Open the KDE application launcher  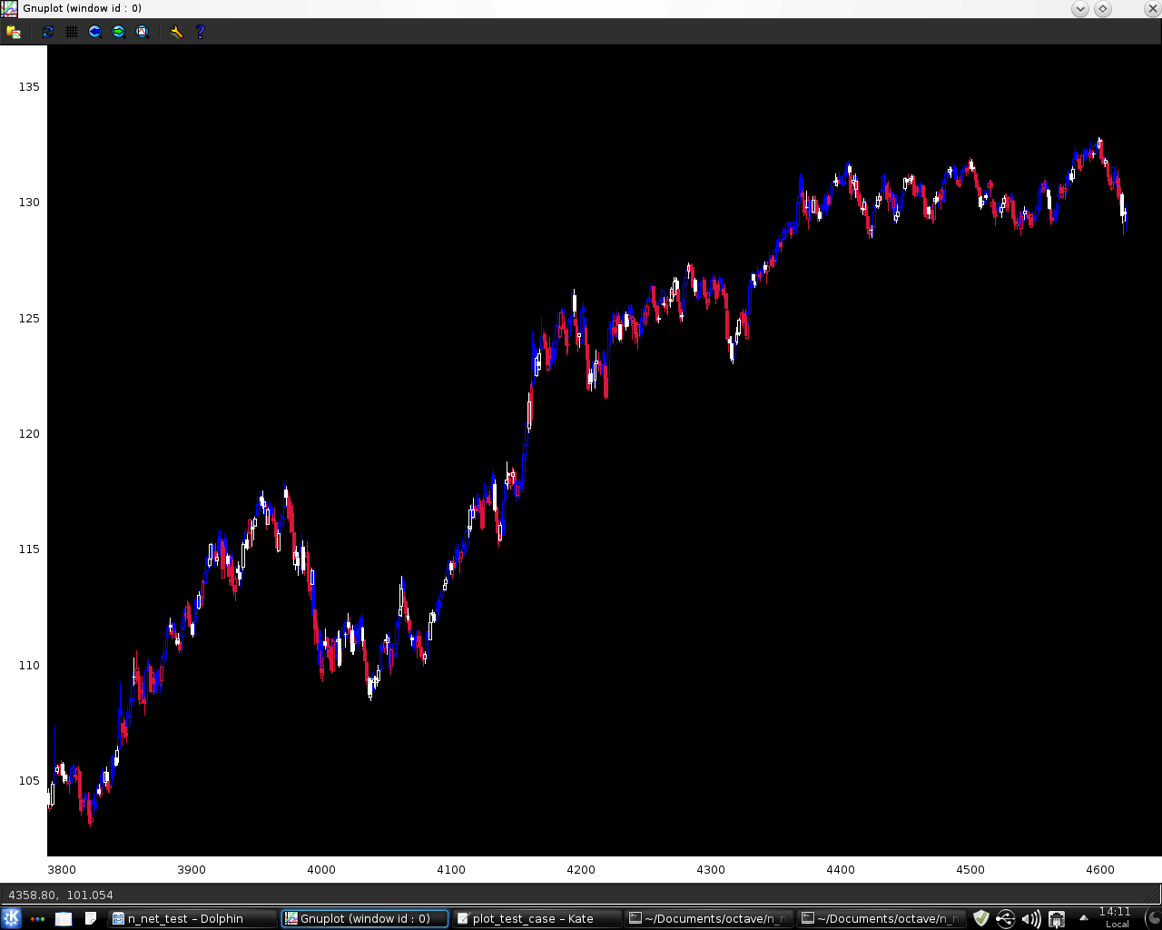[11, 918]
